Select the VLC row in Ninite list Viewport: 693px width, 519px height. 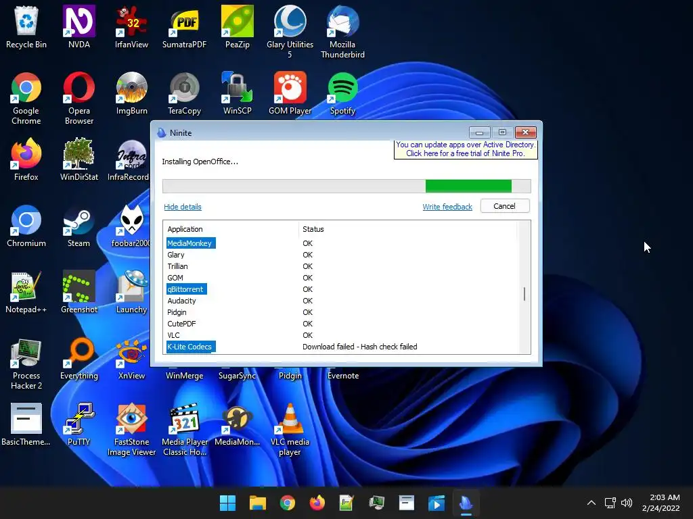click(x=340, y=335)
